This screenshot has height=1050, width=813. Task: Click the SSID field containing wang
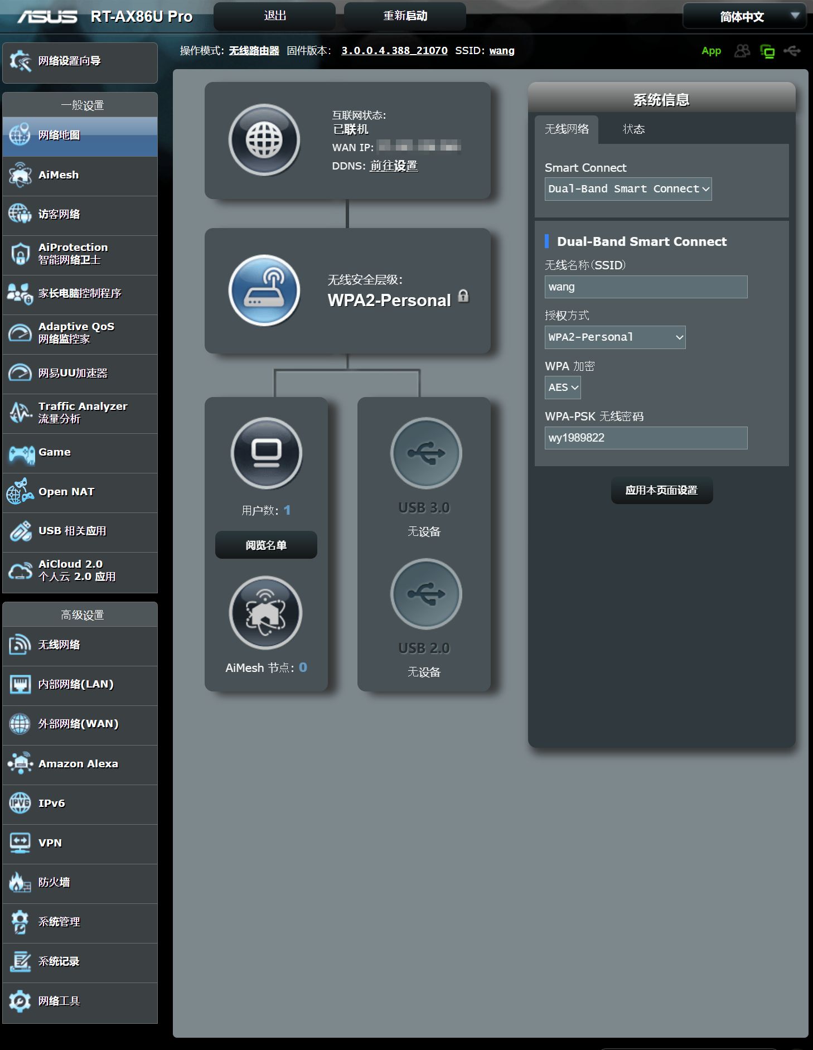[646, 287]
